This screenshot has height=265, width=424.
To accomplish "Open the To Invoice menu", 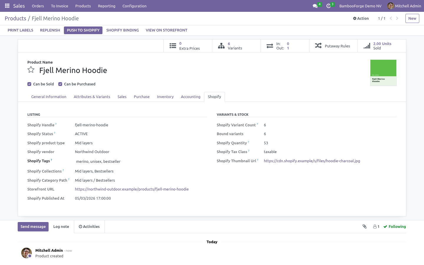I will click(x=59, y=6).
